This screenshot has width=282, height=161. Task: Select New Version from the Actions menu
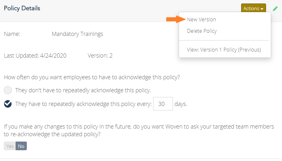(x=201, y=19)
